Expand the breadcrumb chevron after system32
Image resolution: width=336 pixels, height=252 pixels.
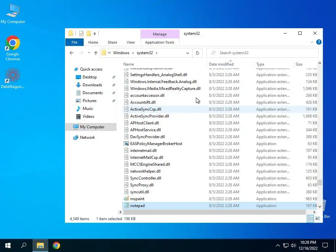pos(157,53)
